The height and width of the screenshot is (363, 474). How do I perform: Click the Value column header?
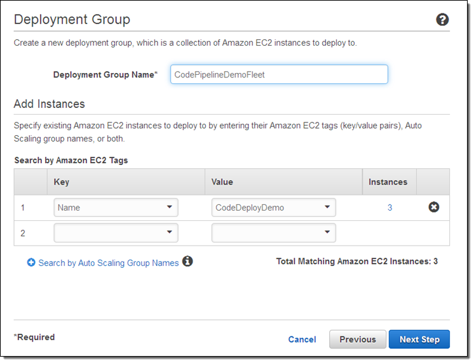[222, 181]
